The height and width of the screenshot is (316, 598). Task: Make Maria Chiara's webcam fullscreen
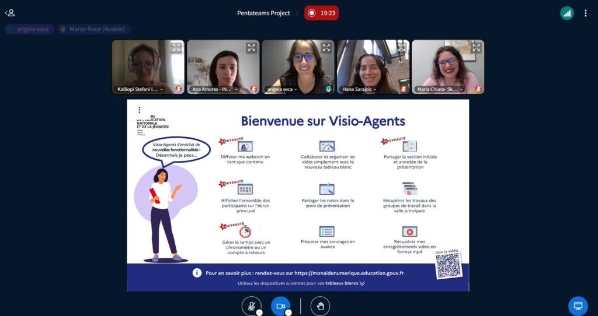pos(476,48)
